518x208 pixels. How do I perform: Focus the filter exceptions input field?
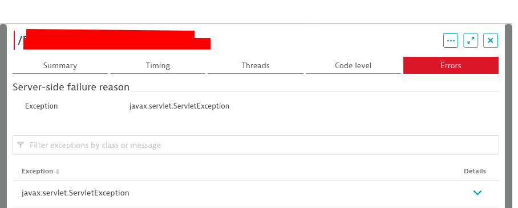[x=256, y=145]
